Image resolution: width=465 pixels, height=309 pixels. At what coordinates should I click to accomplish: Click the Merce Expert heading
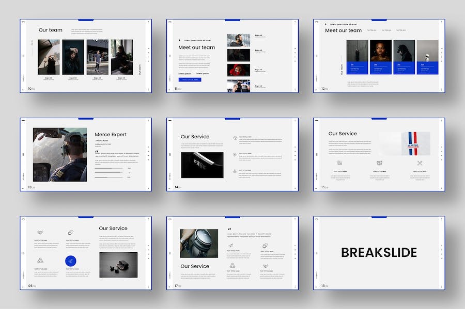(x=111, y=135)
